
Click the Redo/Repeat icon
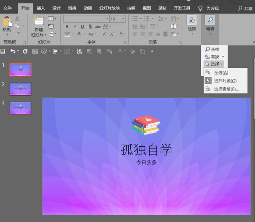pyautogui.click(x=25, y=51)
